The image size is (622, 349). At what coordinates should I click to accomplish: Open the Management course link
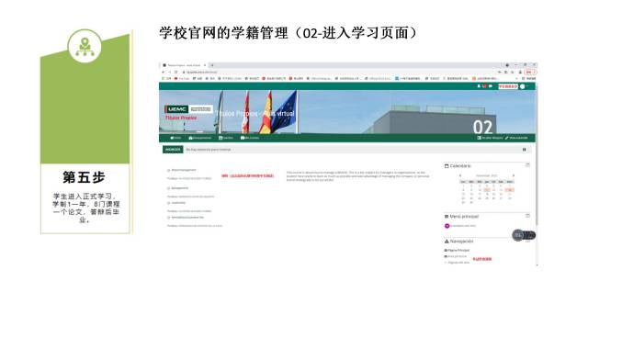coord(180,188)
